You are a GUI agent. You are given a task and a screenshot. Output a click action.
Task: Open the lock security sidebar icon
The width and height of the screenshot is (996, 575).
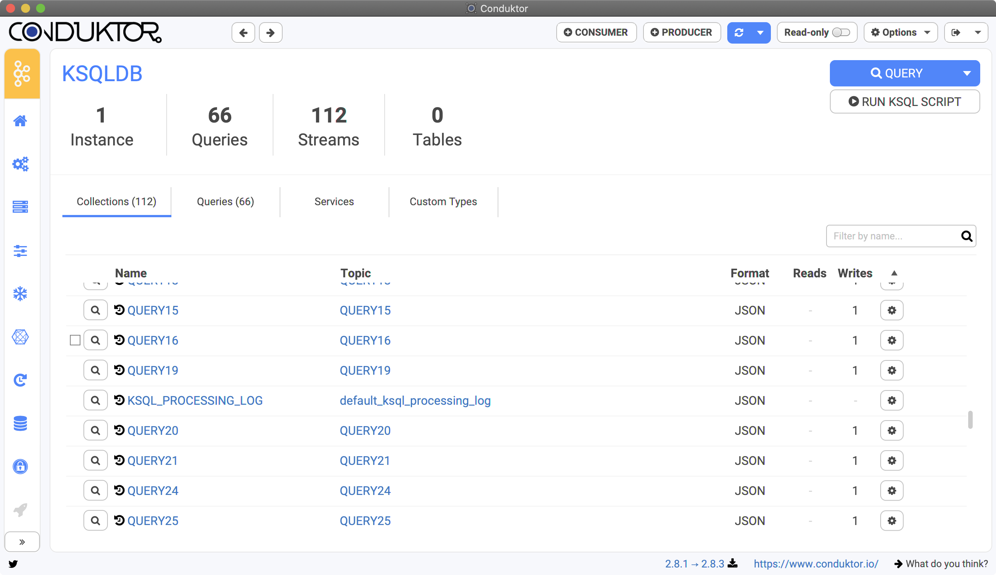point(21,466)
